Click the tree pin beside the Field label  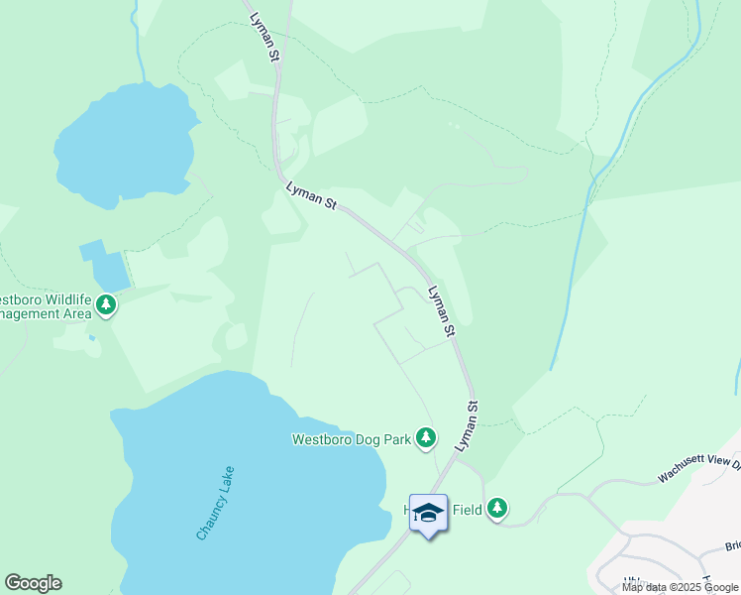pos(496,510)
